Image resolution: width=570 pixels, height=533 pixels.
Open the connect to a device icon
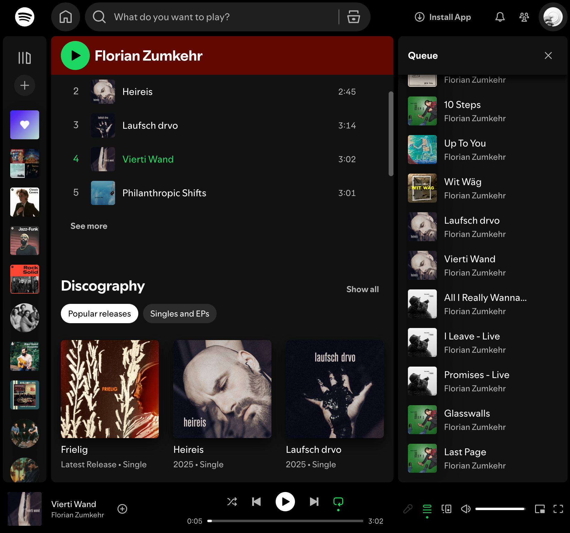tap(446, 509)
